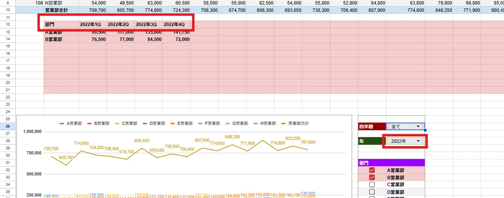
Task: Select the 営業部合計 cell in row 10
Action: click(61, 10)
